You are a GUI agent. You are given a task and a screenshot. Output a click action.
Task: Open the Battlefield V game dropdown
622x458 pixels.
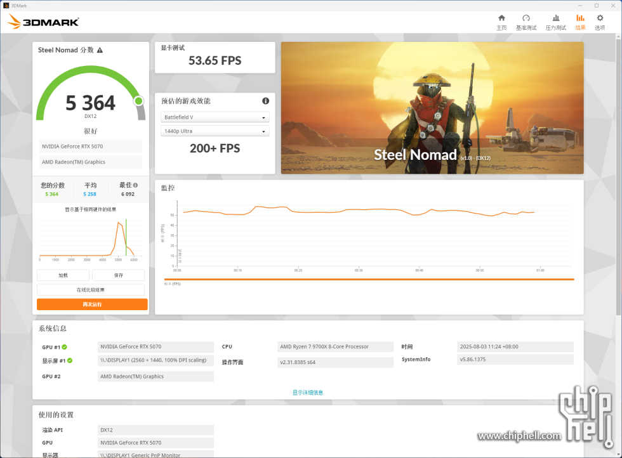(215, 117)
